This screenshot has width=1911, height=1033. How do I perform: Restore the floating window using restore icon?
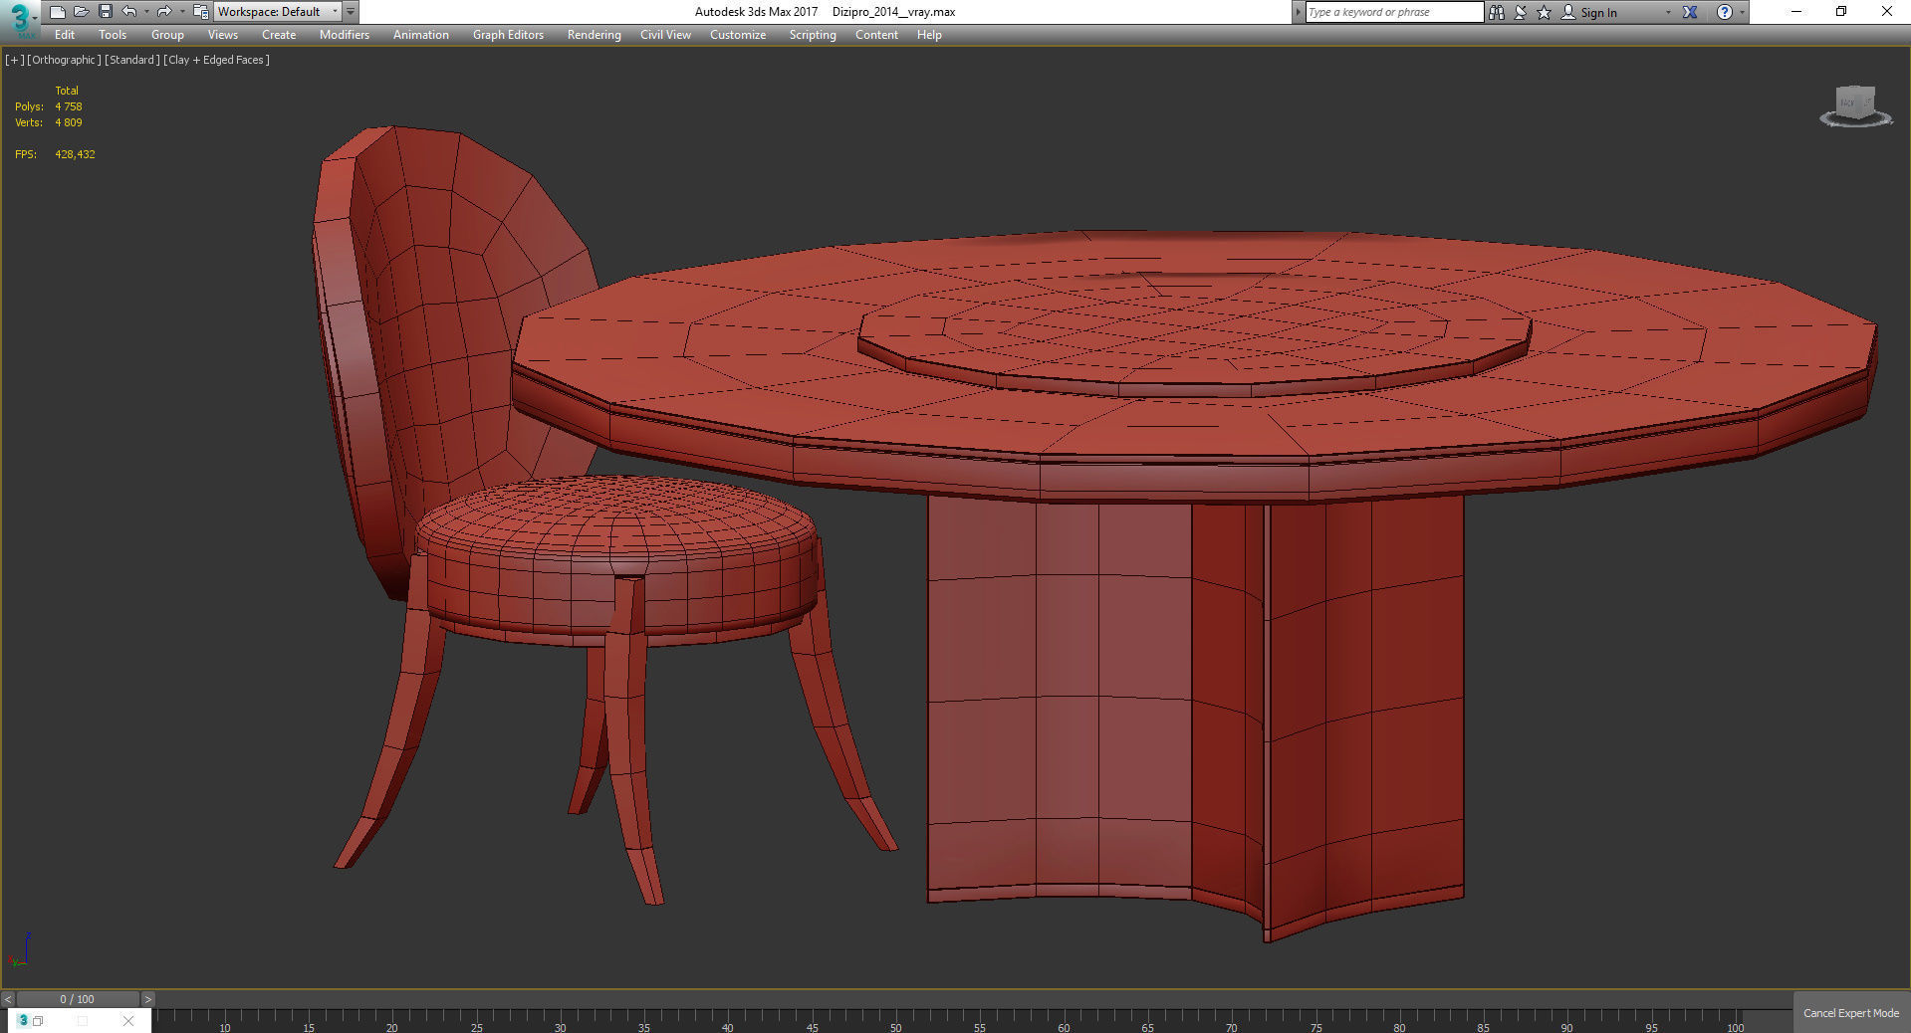[x=38, y=1020]
